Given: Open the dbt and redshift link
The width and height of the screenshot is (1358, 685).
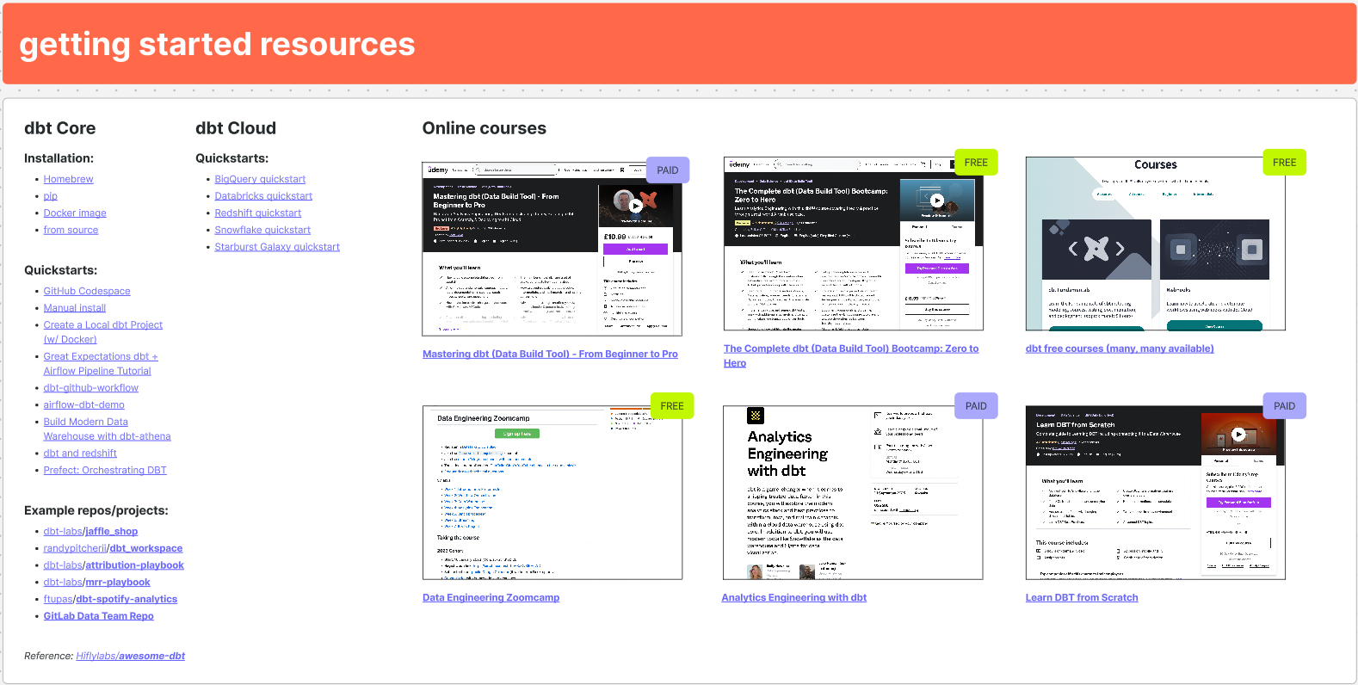Looking at the screenshot, I should (80, 454).
